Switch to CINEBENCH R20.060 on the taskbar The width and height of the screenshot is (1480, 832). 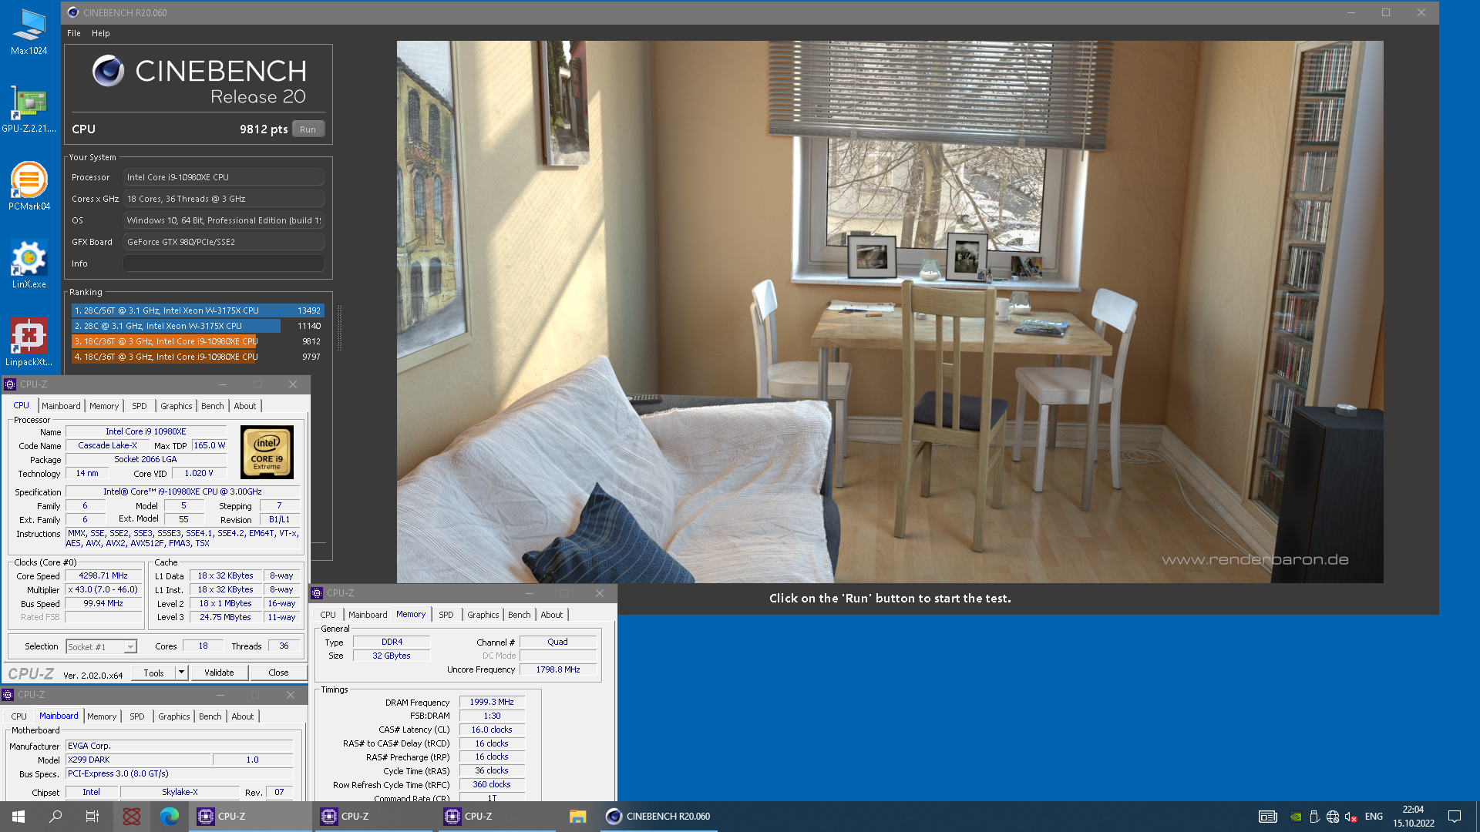[x=659, y=817]
